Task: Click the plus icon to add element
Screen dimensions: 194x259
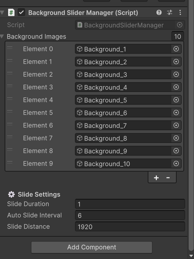Action: pos(156,178)
